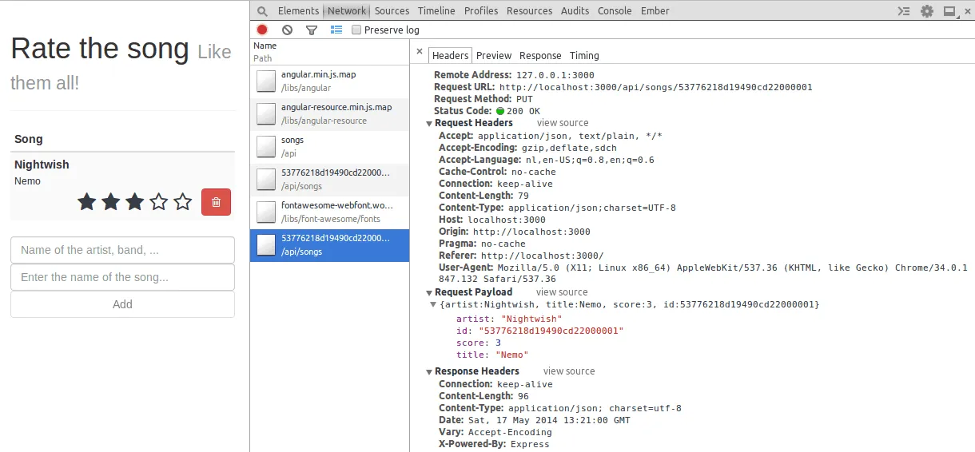Screen dimensions: 975x452
Task: Open DevTools settings gear icon
Action: [927, 11]
